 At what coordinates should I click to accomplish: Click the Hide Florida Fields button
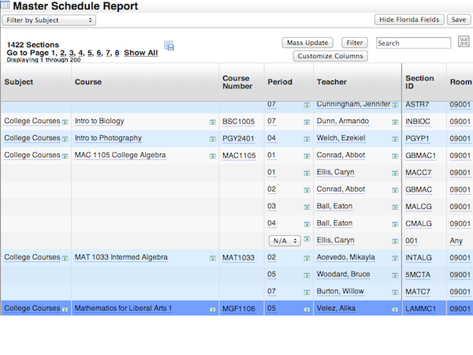click(x=408, y=20)
